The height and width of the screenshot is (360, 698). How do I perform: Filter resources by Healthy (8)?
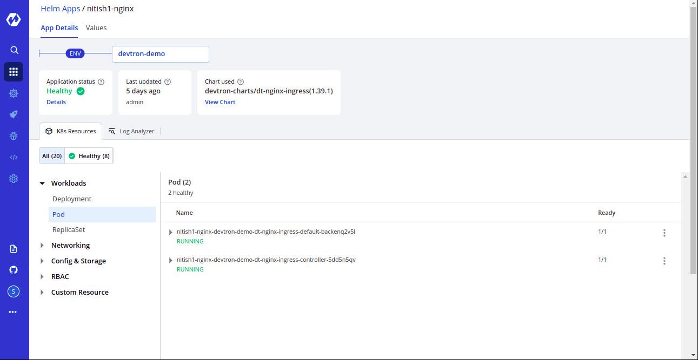(x=89, y=156)
